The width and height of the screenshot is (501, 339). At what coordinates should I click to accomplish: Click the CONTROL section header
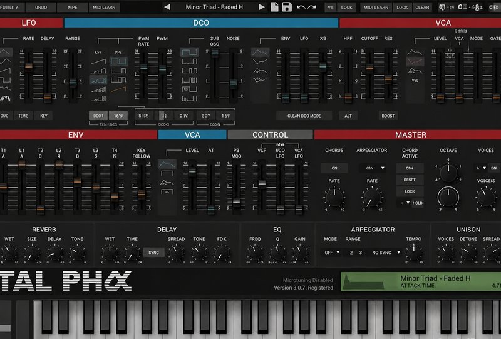pos(271,134)
